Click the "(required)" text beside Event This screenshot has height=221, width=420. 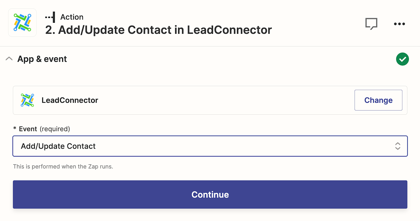pos(55,129)
